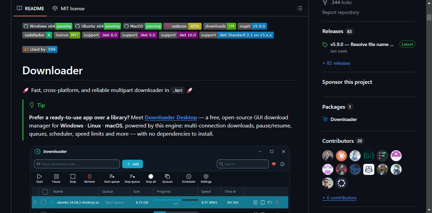
Task: Show the + 82 releases list
Action: point(336,63)
